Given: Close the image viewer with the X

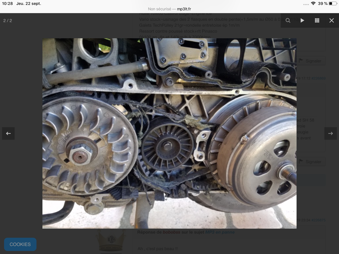Looking at the screenshot, I should (x=331, y=21).
